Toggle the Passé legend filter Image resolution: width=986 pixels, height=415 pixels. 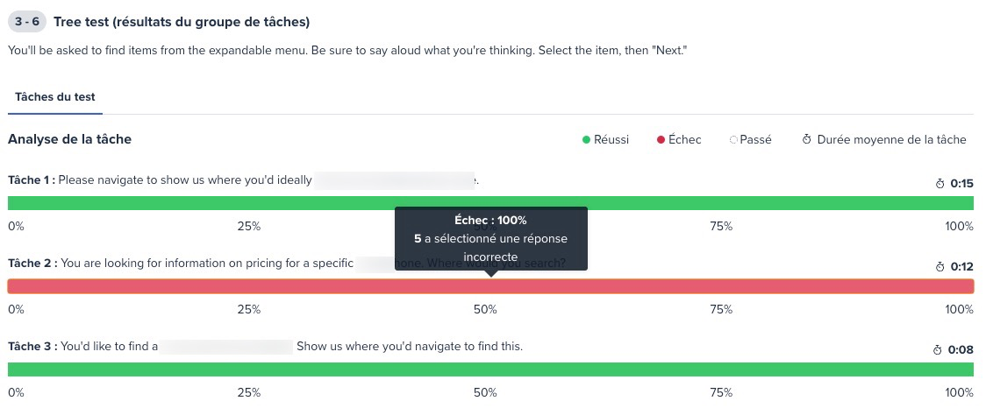[751, 139]
